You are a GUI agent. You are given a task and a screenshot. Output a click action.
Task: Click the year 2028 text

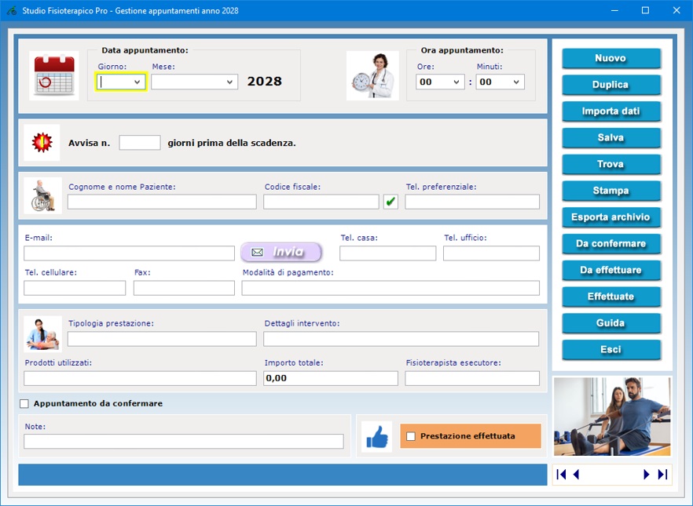click(x=264, y=81)
